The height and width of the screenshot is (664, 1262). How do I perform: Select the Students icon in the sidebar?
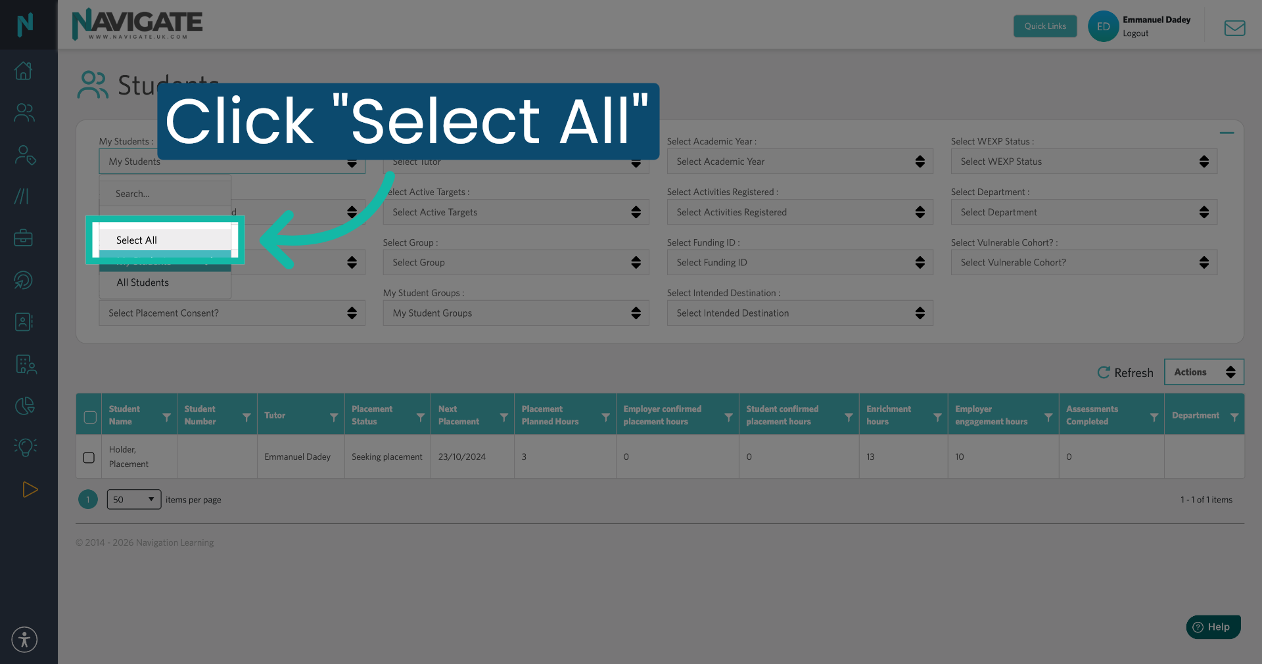(x=24, y=112)
